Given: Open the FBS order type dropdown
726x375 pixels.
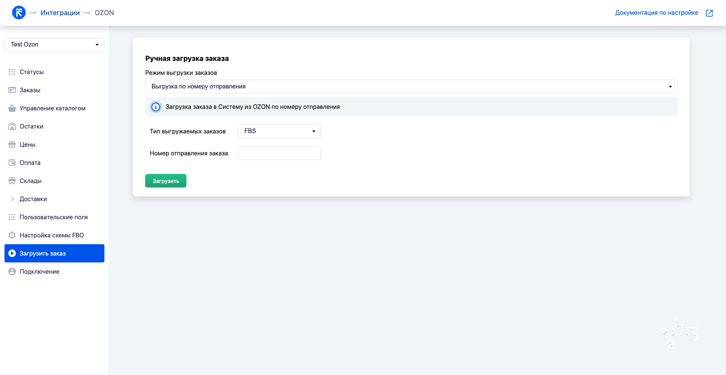Looking at the screenshot, I should (x=279, y=131).
